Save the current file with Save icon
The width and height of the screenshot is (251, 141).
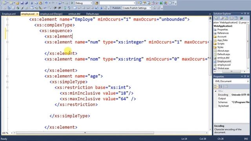(x=22, y=3)
